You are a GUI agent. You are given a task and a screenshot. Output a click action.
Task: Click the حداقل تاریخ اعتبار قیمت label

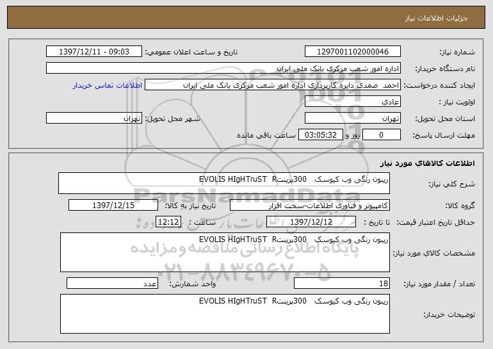[435, 222]
